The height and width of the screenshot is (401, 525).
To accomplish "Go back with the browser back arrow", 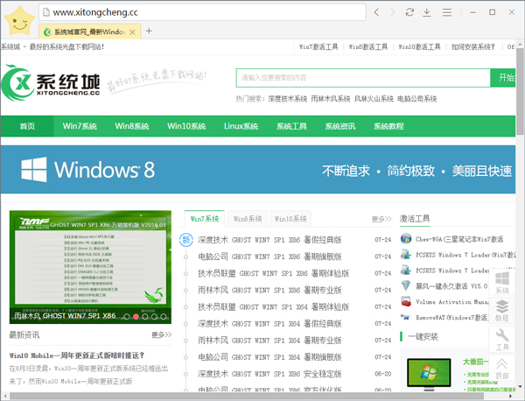I will [376, 12].
